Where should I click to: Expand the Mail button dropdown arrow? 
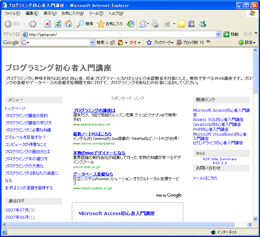pos(148,24)
